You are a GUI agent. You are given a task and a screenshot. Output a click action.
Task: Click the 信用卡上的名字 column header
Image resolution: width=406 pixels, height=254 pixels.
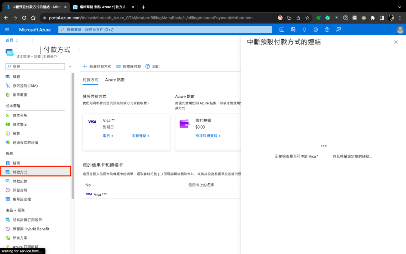pyautogui.click(x=201, y=185)
